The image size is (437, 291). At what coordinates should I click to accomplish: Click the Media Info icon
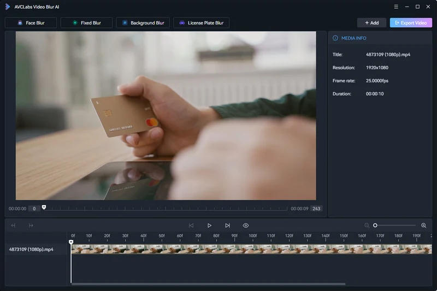335,38
